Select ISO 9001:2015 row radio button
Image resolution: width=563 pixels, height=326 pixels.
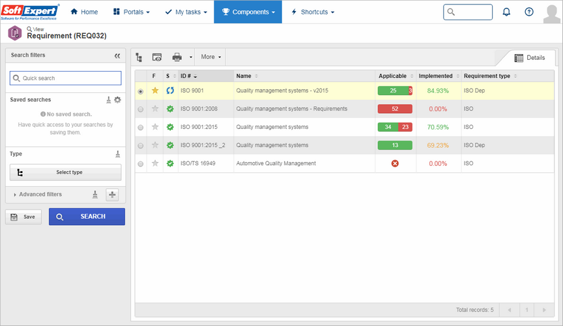[x=140, y=128]
